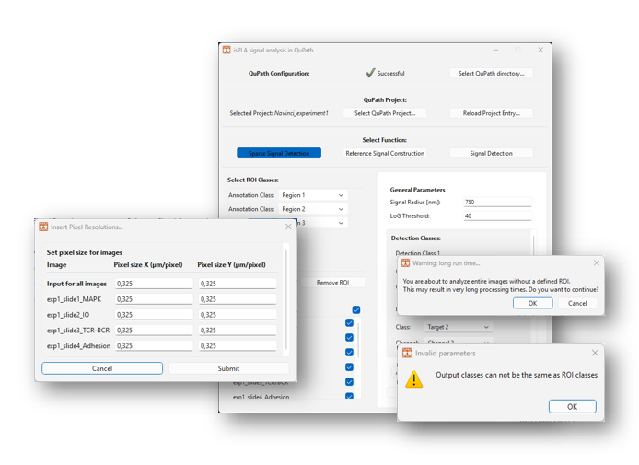Image resolution: width=639 pixels, height=465 pixels.
Task: Open the Target 2 class dropdown
Action: [458, 327]
